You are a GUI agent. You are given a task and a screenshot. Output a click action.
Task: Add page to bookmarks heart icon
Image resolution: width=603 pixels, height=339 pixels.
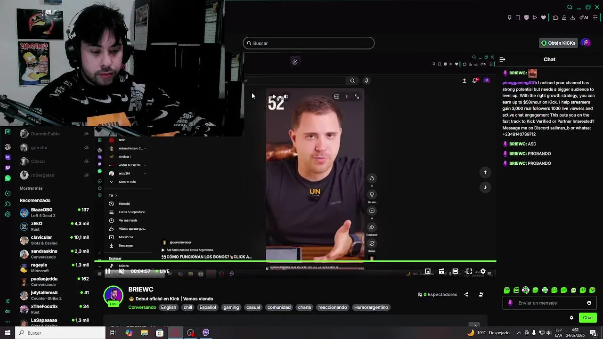pyautogui.click(x=543, y=17)
